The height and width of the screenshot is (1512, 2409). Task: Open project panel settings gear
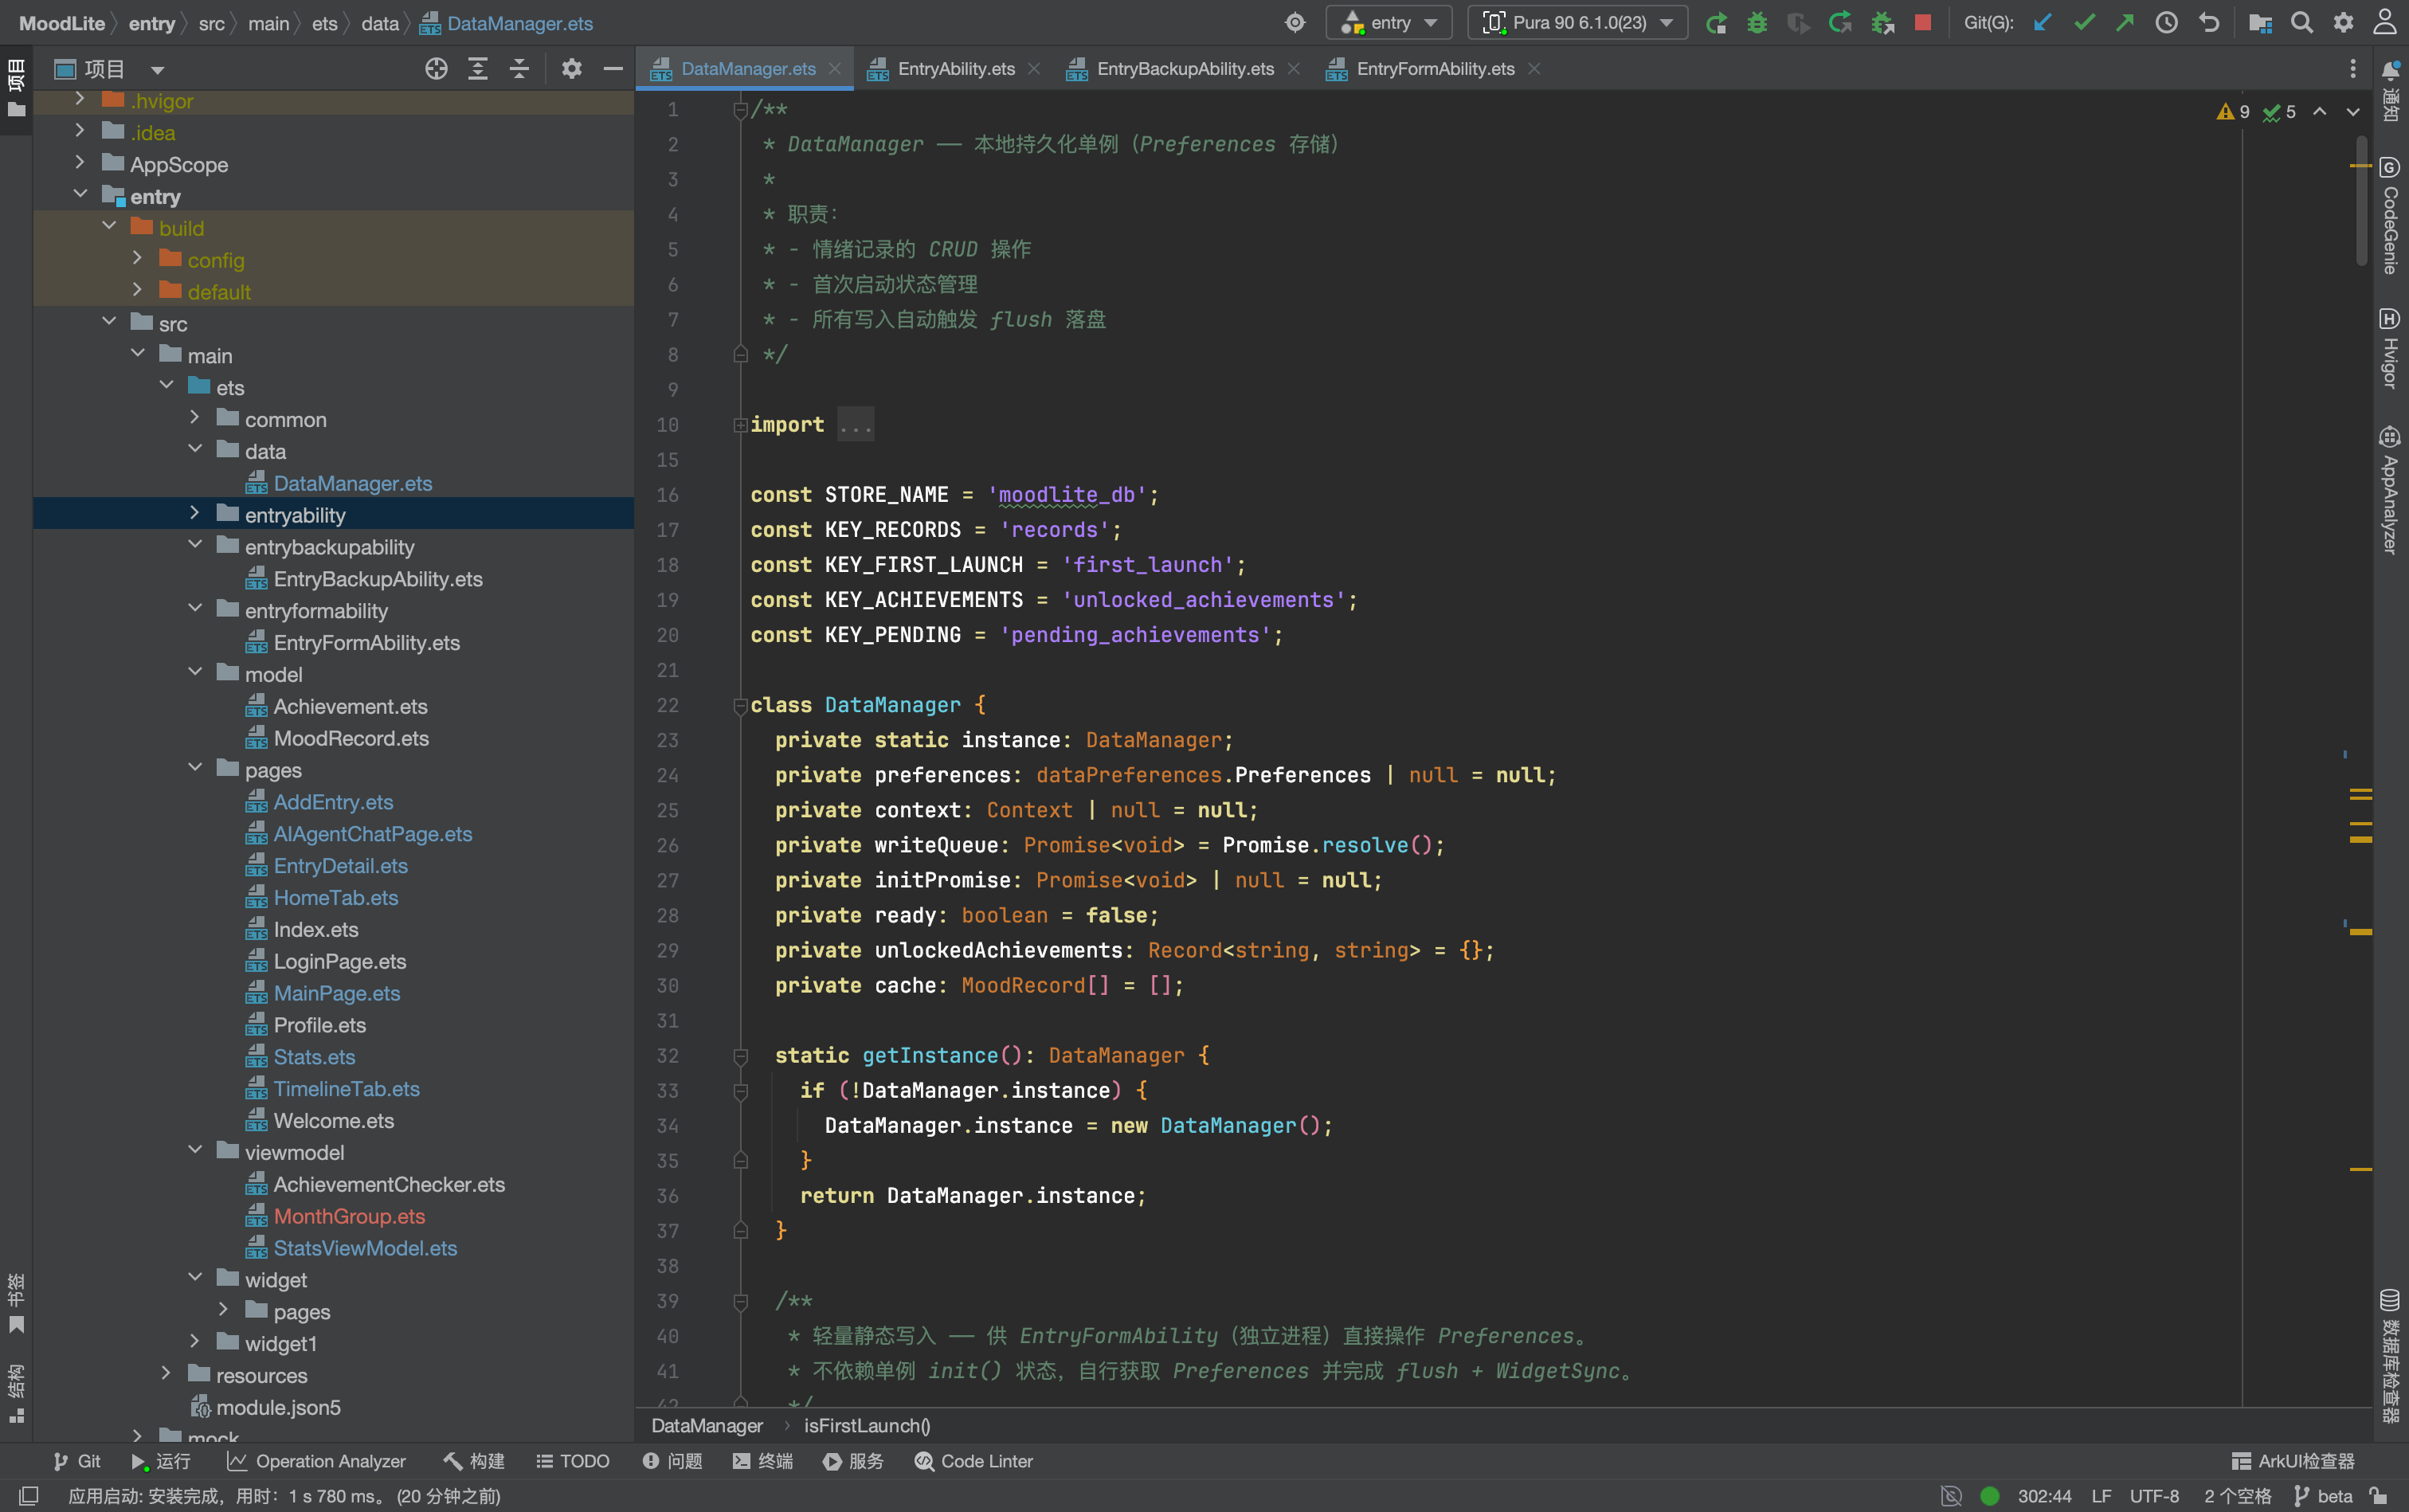571,68
